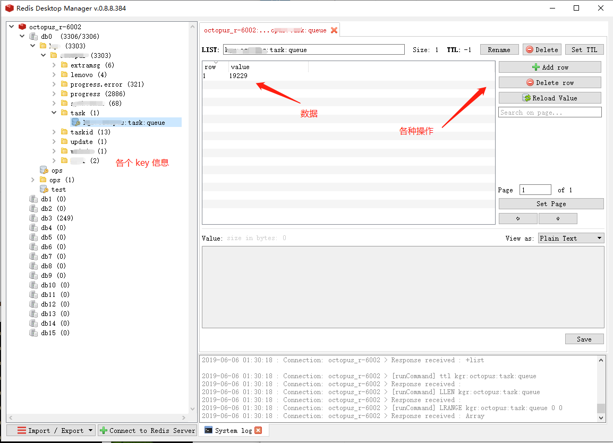Select db7 (0) in the tree
This screenshot has width=613, height=443.
pos(53,256)
